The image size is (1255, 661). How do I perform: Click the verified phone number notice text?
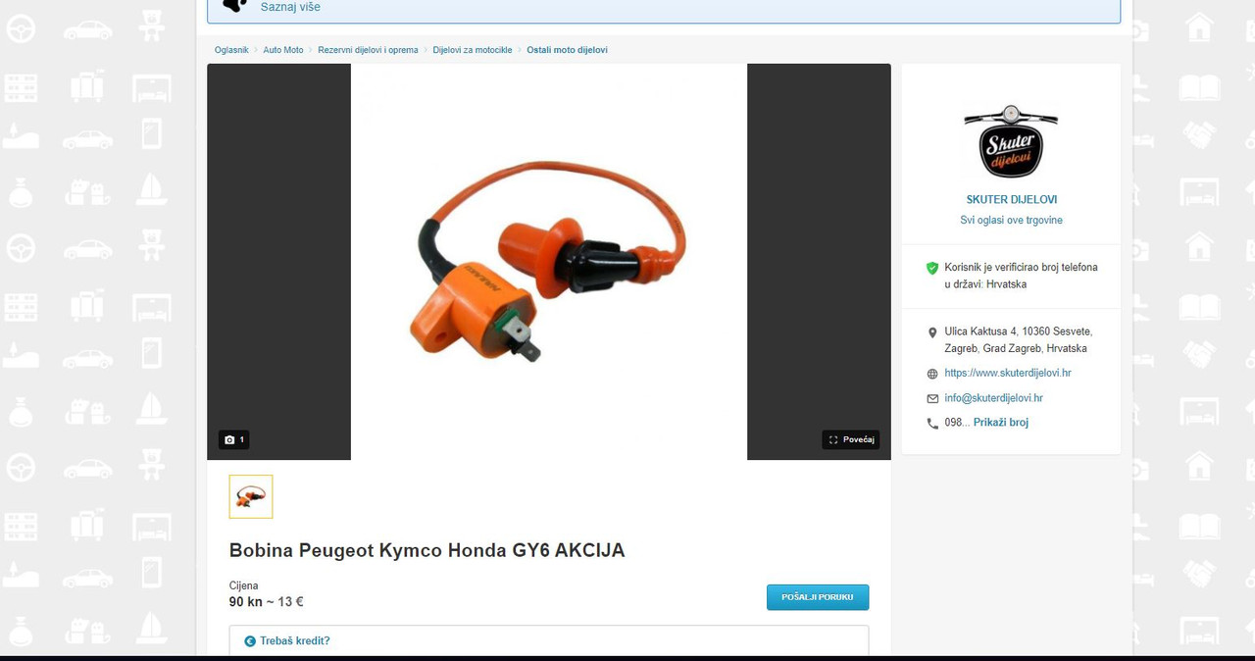click(1021, 276)
